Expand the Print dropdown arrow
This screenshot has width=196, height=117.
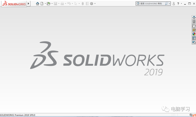pos(66,4)
